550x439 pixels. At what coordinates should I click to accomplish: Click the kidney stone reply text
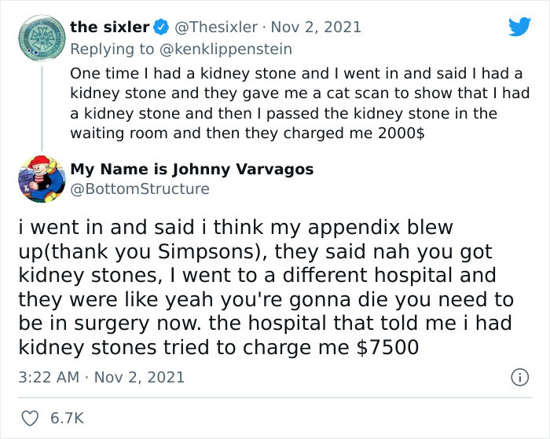(300, 104)
